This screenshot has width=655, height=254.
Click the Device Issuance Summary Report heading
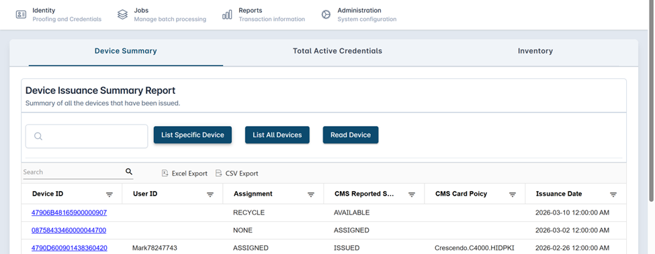(100, 90)
